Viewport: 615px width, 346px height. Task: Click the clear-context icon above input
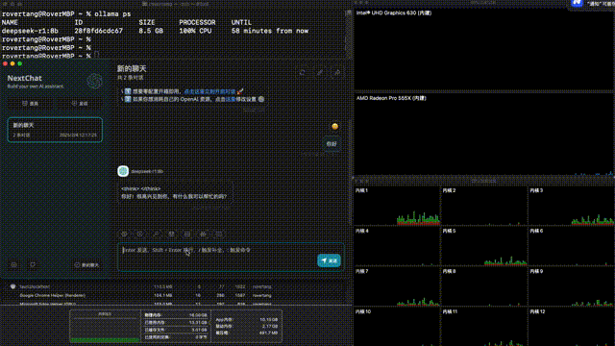coord(187,234)
